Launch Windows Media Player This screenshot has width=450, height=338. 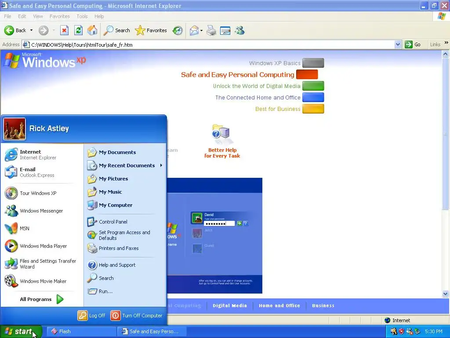pos(42,246)
